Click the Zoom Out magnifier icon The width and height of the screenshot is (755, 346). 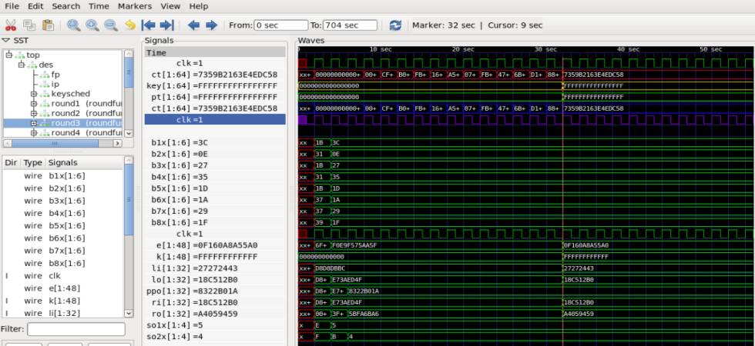click(111, 25)
